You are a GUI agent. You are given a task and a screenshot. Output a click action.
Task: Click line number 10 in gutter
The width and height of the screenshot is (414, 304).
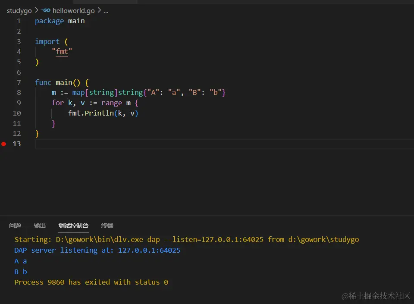pyautogui.click(x=17, y=113)
